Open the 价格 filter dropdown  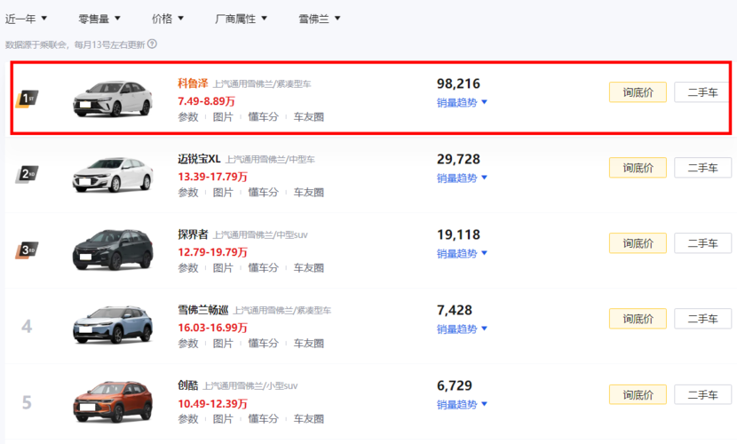[168, 19]
